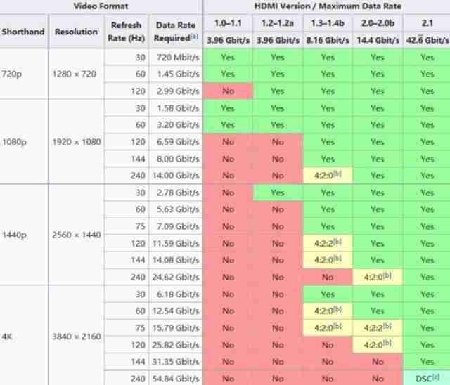Image resolution: width=450 pixels, height=385 pixels.
Task: Click the red No cell for 720p 120 Hz
Action: coord(228,91)
